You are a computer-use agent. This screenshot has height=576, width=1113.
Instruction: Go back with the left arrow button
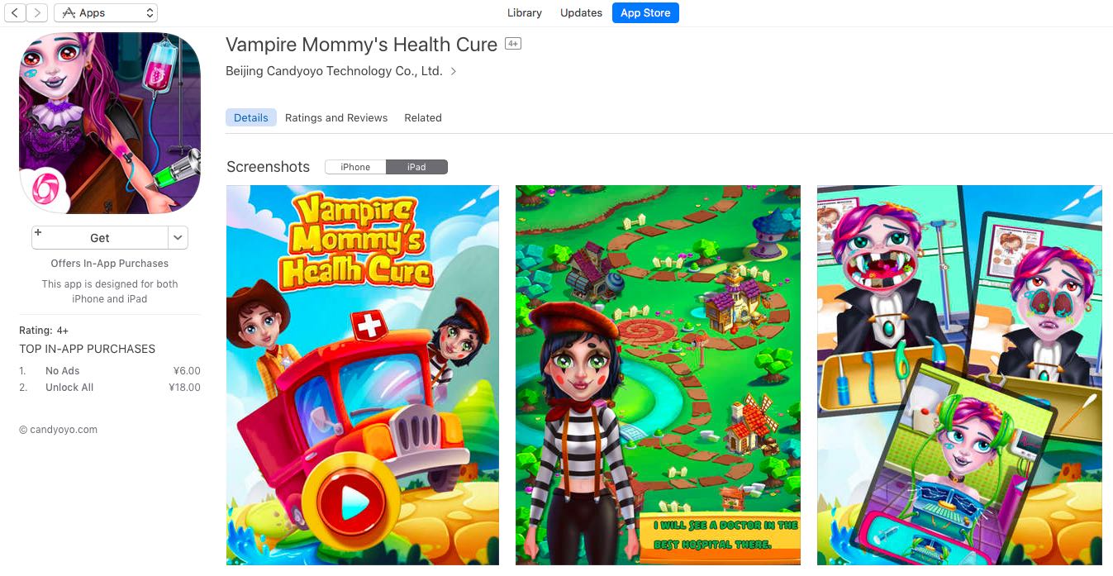tap(15, 12)
